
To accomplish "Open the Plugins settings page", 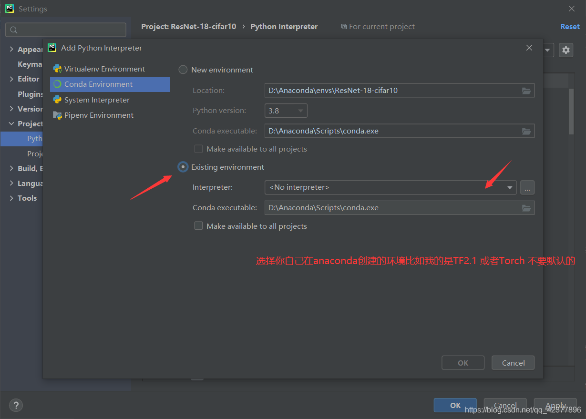I will pos(30,94).
